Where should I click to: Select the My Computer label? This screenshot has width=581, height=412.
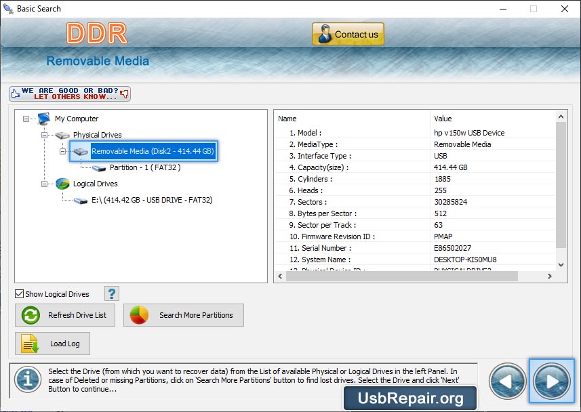tap(77, 119)
